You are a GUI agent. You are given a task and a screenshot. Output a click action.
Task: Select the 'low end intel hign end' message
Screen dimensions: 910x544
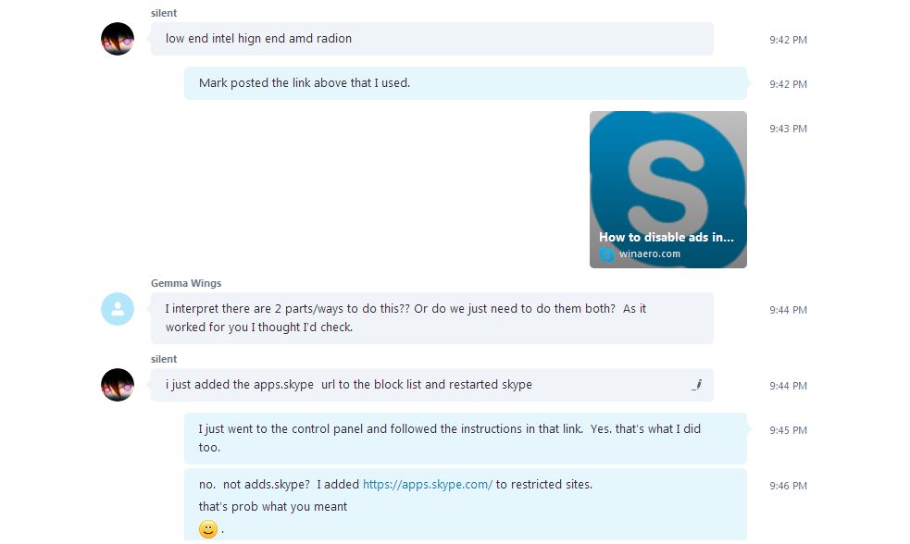coord(258,39)
